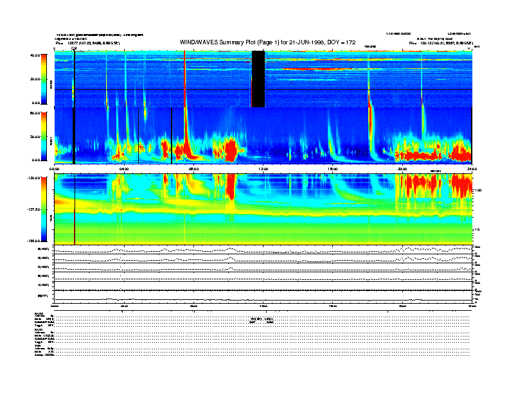509x393 pixels.
Task: Click the rotated TNR axis label beside third spectrogram
Action: pyautogui.click(x=51, y=220)
